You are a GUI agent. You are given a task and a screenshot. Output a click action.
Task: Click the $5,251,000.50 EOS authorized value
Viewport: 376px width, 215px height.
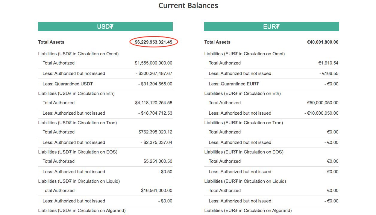[x=158, y=161]
